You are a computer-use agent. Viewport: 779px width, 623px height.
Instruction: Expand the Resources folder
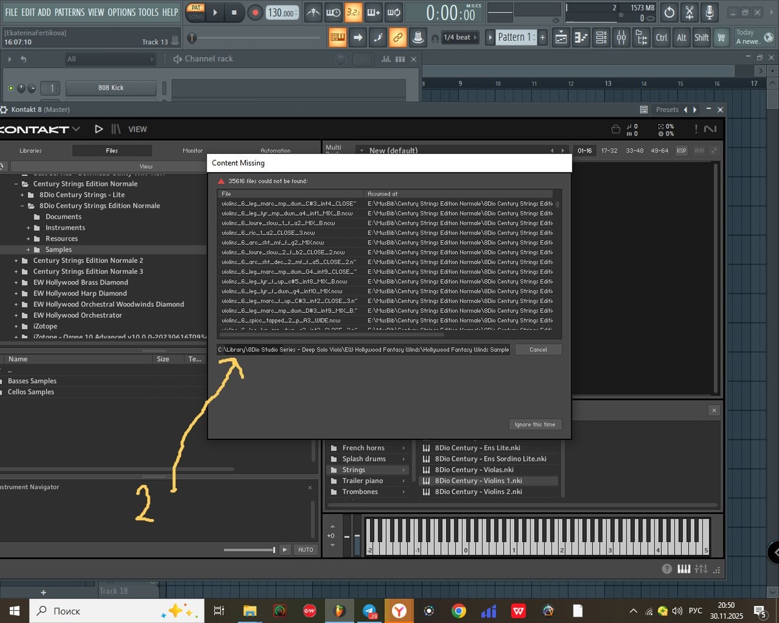[28, 239]
